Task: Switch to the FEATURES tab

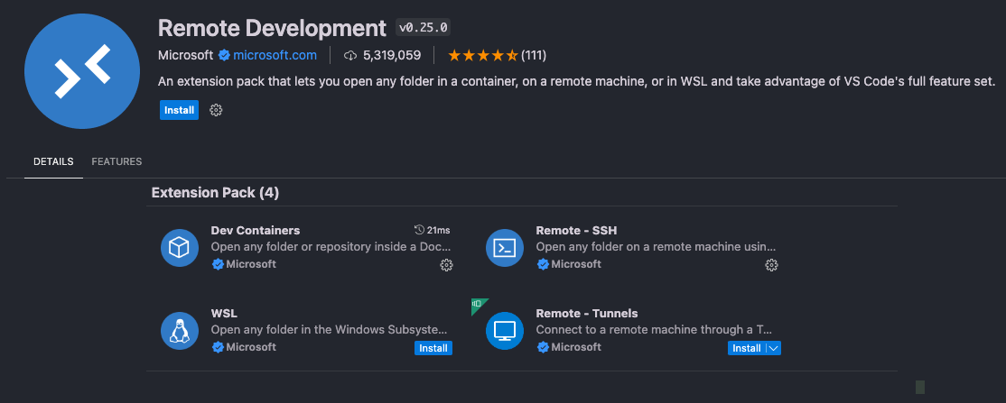Action: [x=116, y=161]
